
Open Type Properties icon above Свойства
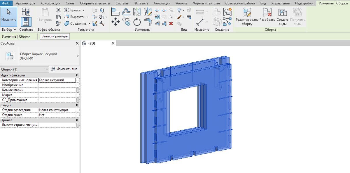pos(26,12)
